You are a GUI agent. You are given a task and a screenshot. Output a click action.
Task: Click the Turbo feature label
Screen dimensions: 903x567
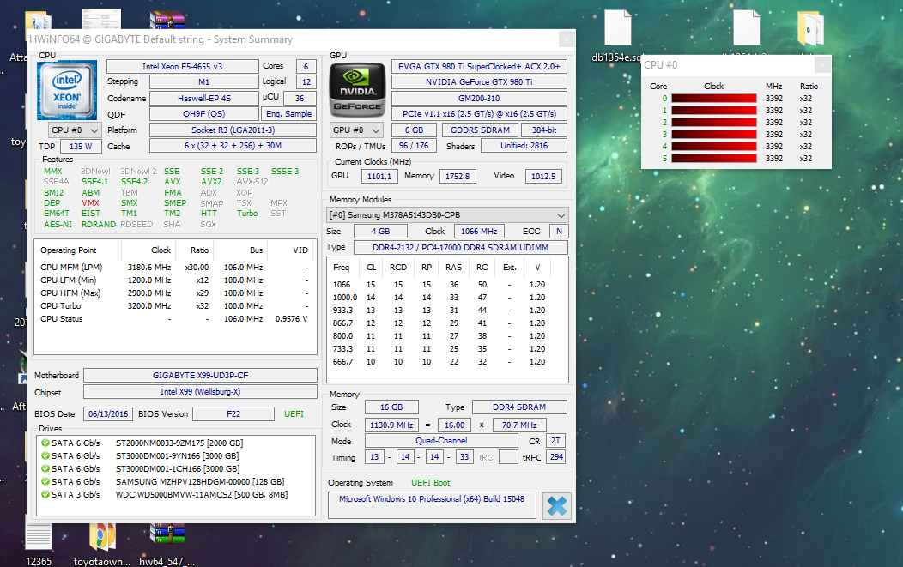247,214
